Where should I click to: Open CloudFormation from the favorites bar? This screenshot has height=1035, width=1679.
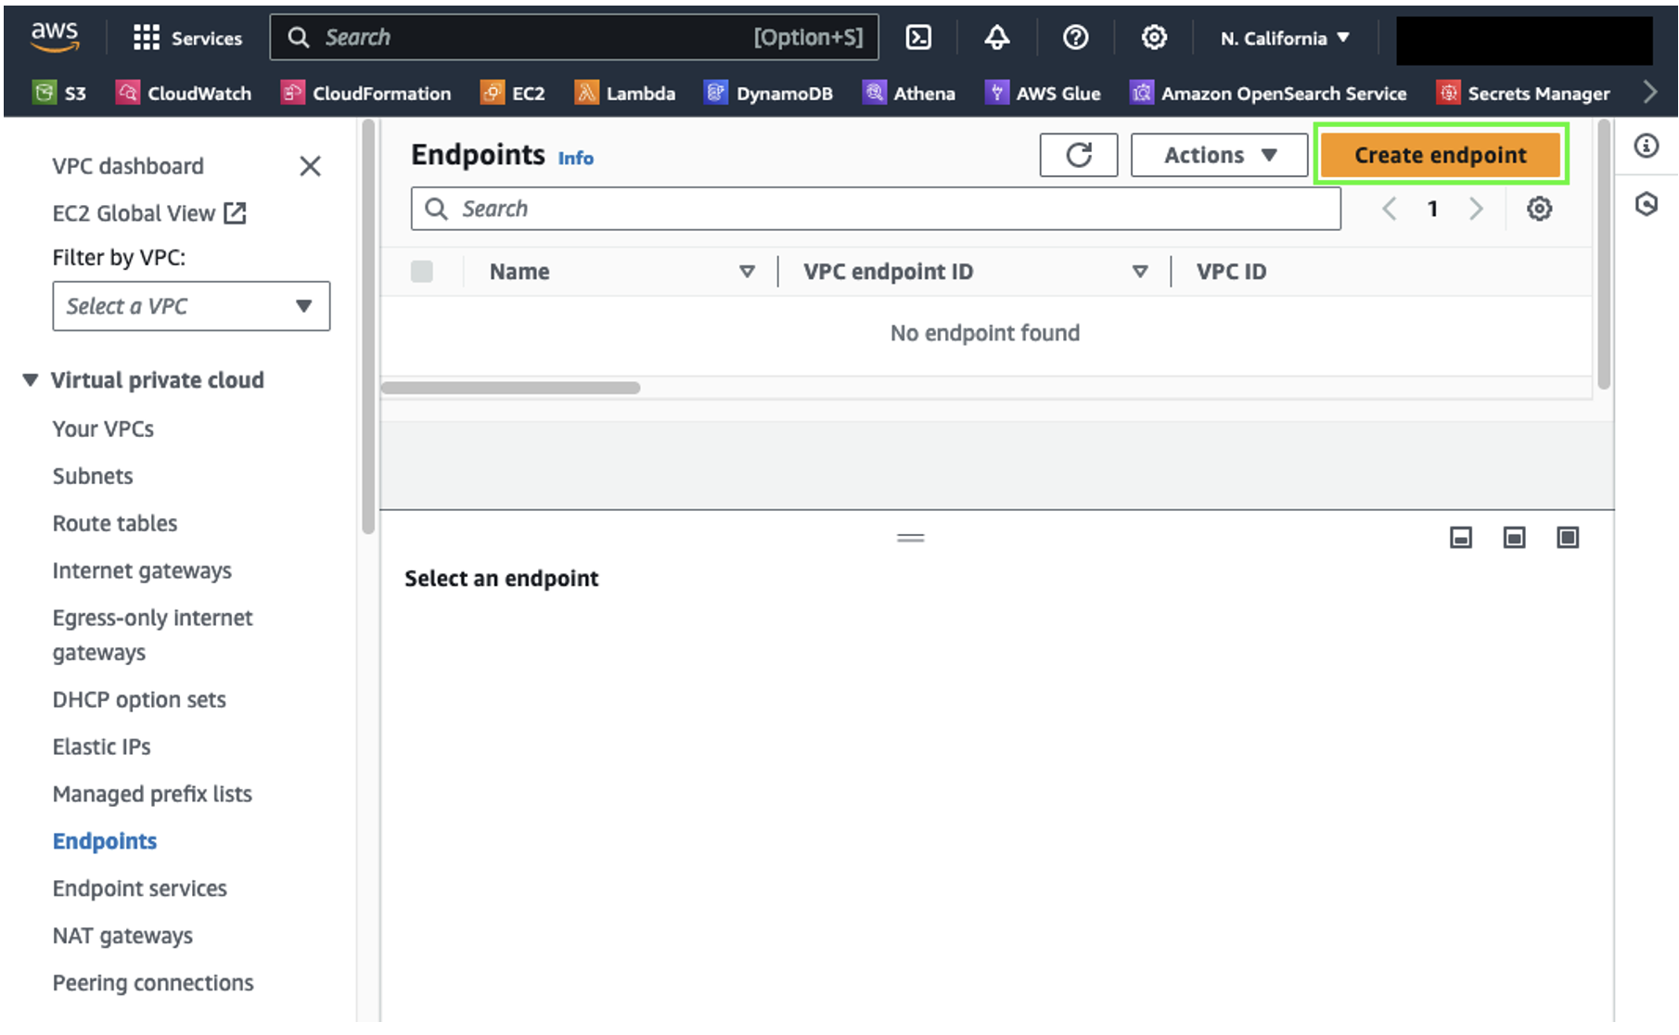tap(366, 93)
